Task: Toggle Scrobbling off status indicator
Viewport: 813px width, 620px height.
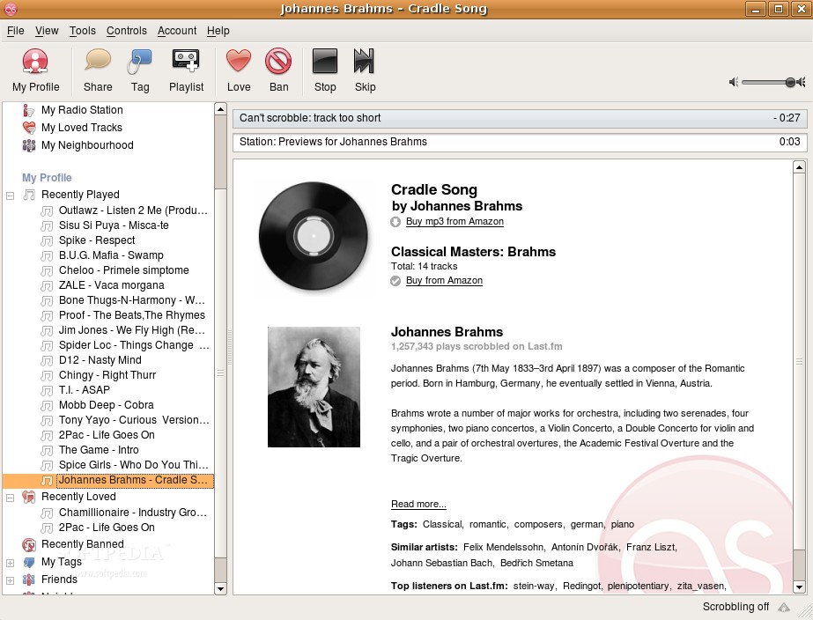Action: [735, 607]
